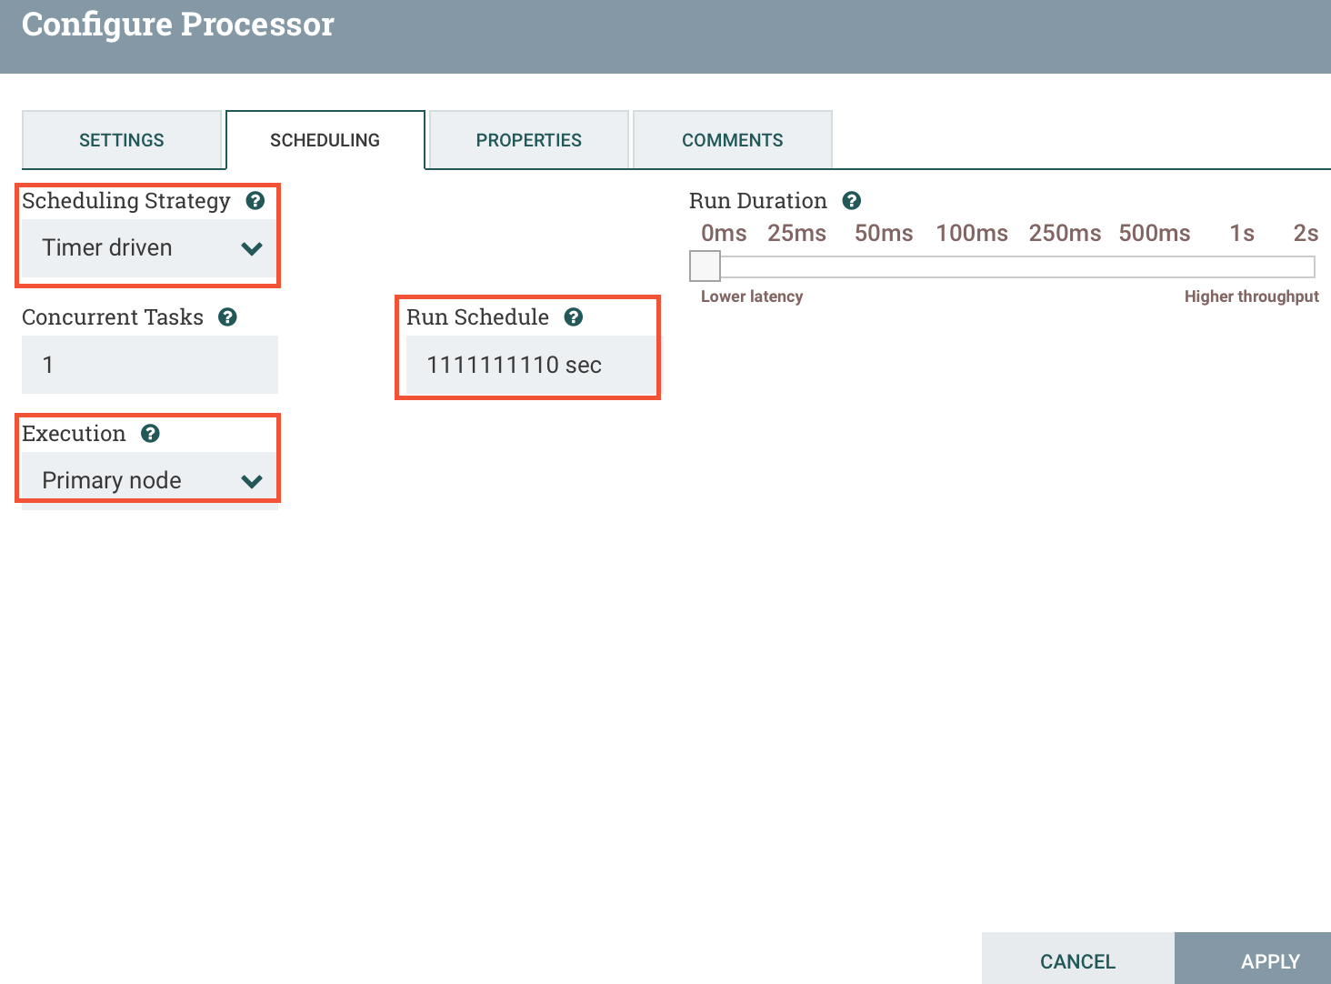Click the Run Schedule input showing 1111111110 sec

(x=527, y=365)
